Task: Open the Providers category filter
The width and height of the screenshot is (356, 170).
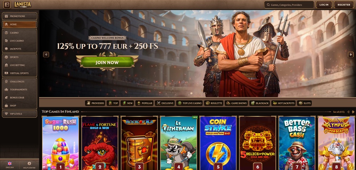Action: [x=95, y=103]
